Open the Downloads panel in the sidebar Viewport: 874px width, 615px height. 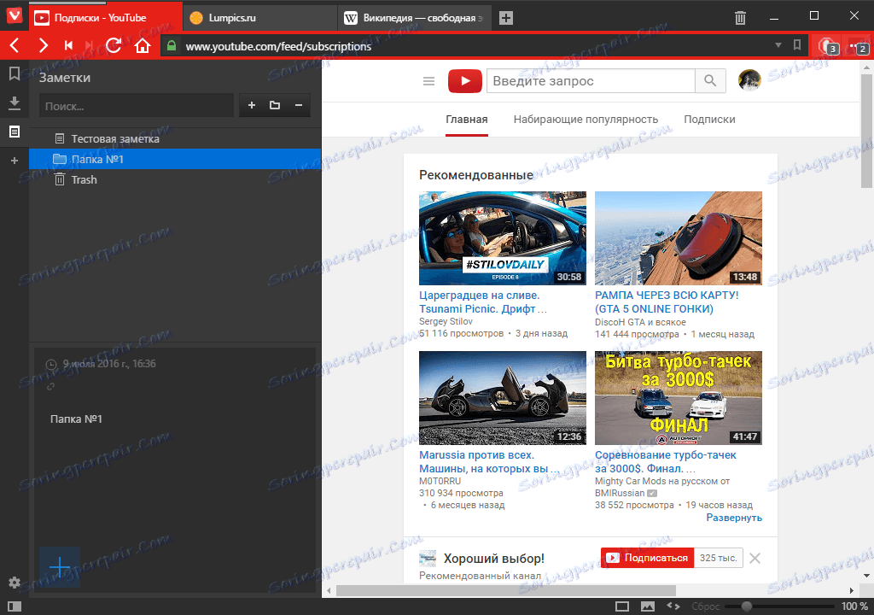pos(15,103)
